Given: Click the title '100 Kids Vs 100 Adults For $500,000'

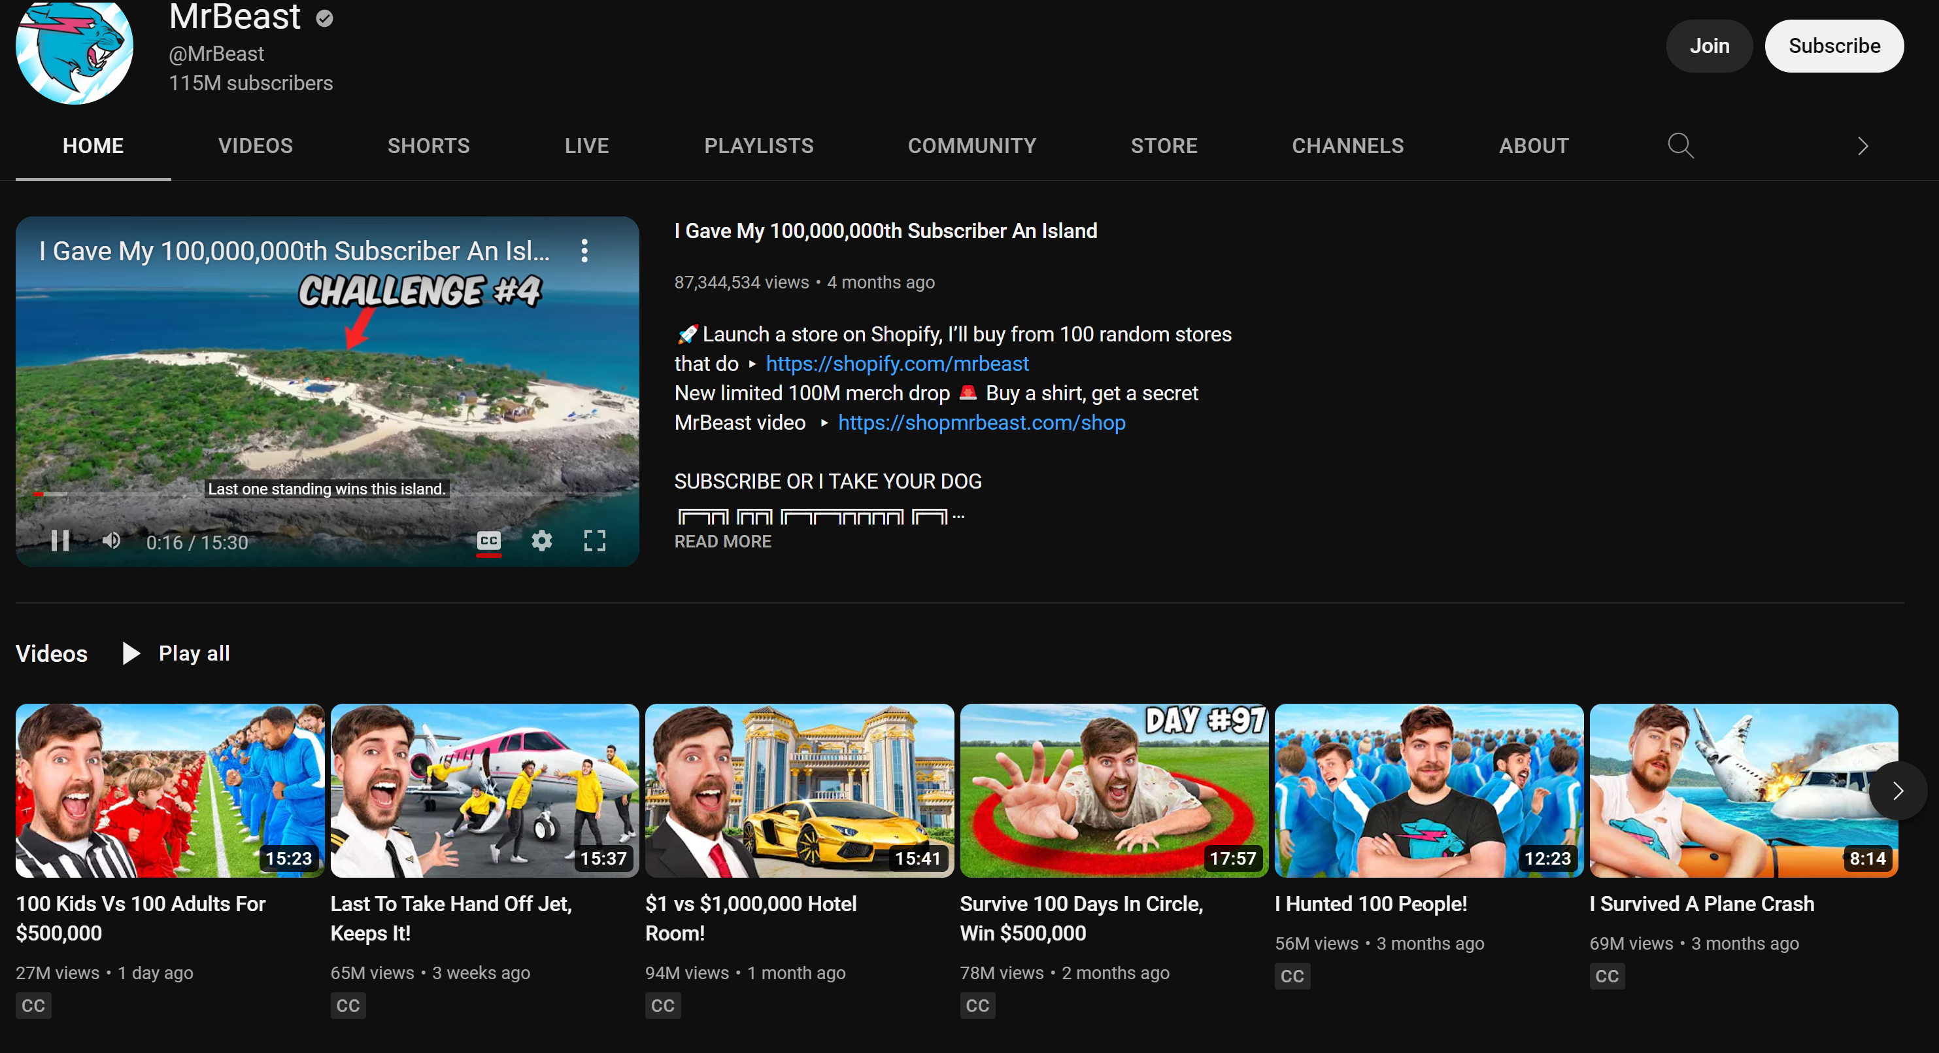Looking at the screenshot, I should pos(141,918).
